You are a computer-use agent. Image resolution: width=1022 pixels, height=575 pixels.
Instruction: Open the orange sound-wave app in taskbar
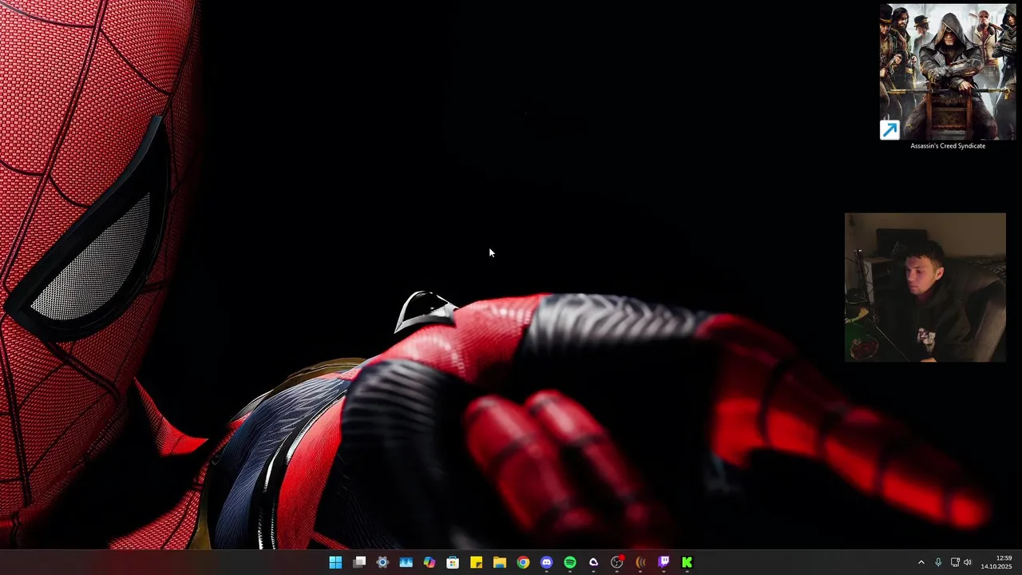[x=640, y=562]
